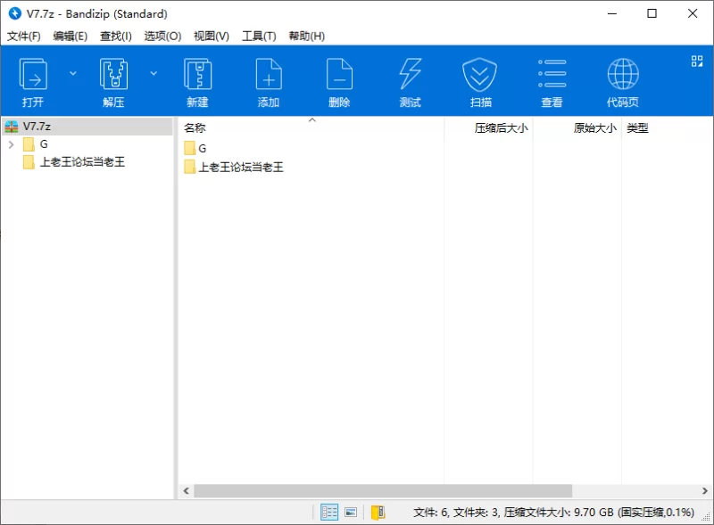Click the 解压 (Extract) toolbar icon
The width and height of the screenshot is (714, 525).
click(x=113, y=82)
